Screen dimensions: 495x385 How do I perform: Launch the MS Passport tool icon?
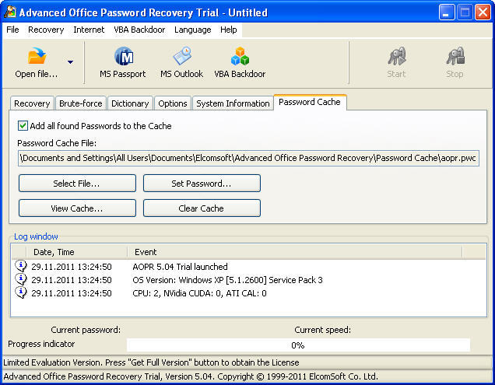point(124,56)
